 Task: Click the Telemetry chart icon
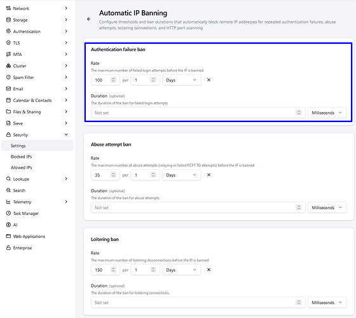(x=8, y=202)
